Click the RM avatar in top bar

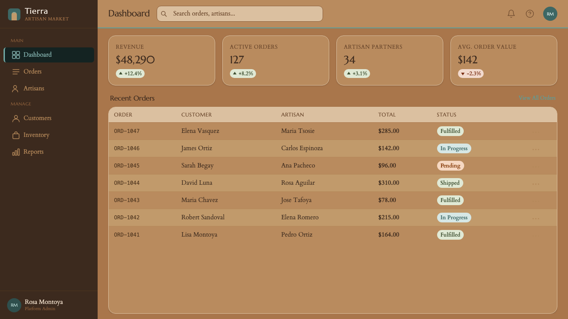550,14
